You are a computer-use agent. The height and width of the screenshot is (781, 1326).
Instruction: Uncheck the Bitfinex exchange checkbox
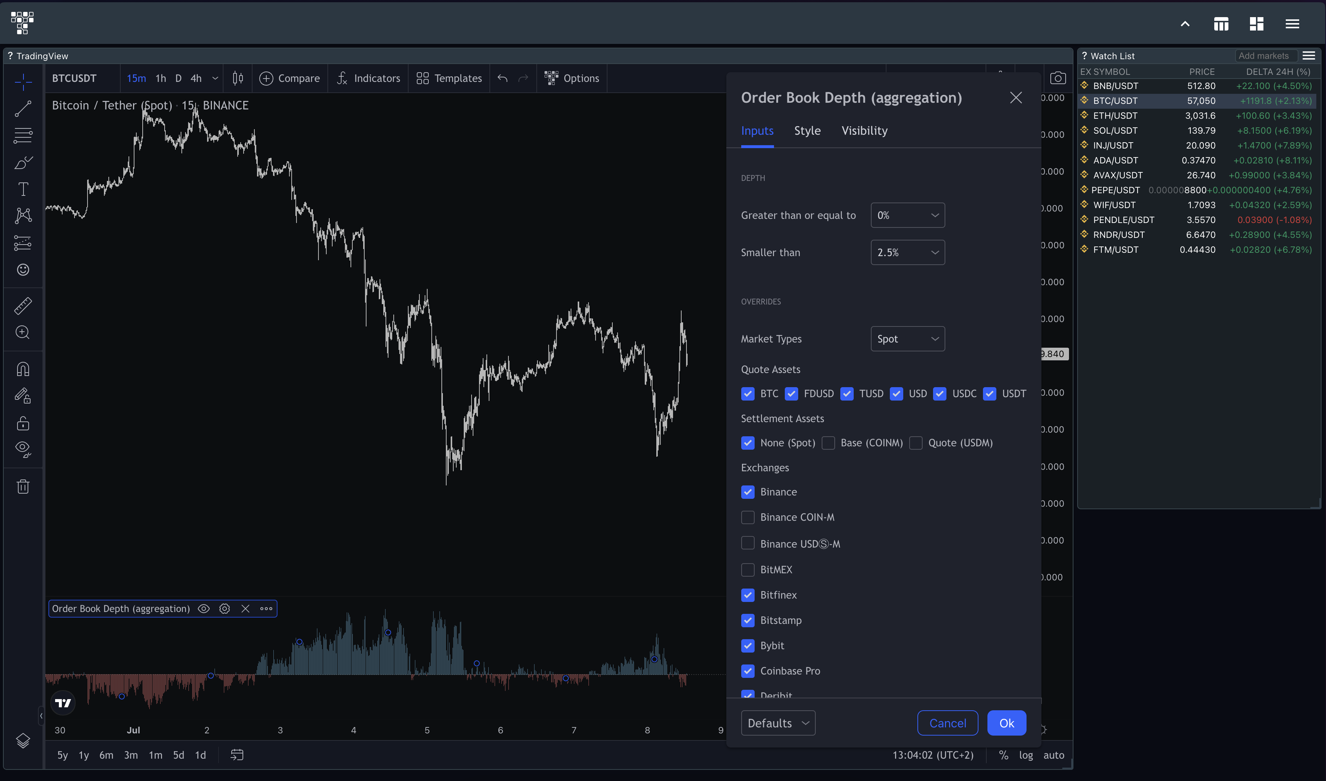[748, 595]
